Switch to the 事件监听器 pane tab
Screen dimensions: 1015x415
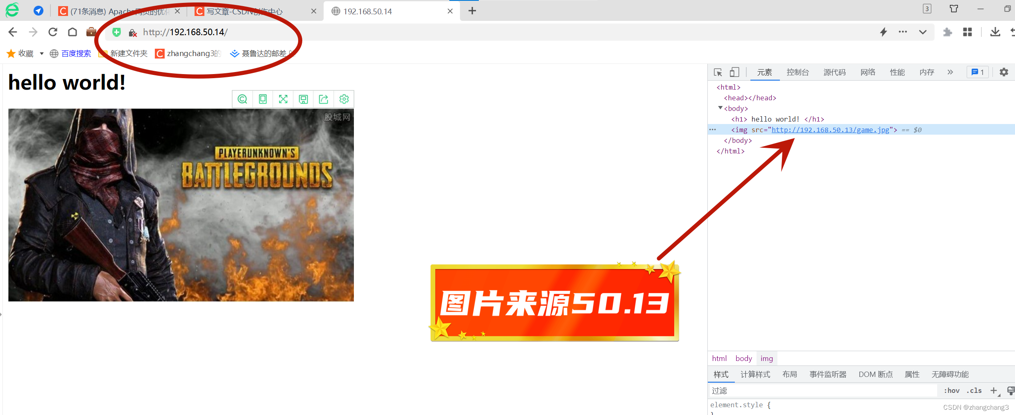pos(828,374)
